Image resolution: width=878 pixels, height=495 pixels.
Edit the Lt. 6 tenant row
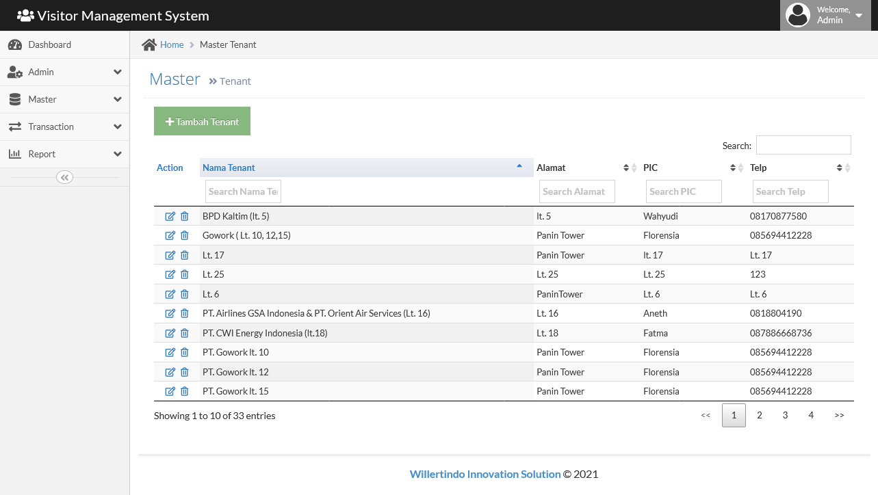coord(170,294)
